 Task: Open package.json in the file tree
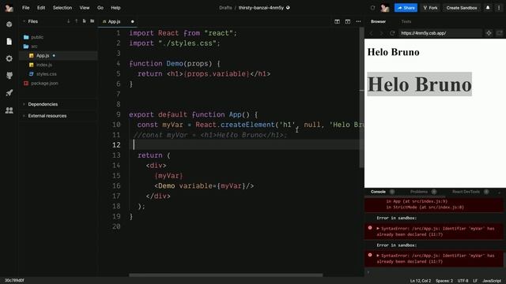click(44, 83)
